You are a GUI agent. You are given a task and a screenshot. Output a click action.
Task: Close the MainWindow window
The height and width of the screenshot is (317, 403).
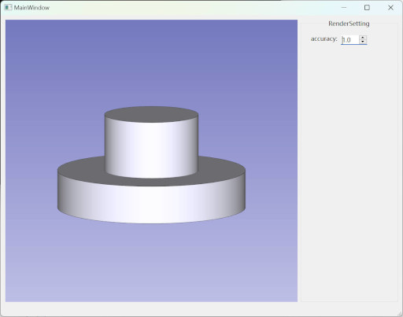pos(390,8)
